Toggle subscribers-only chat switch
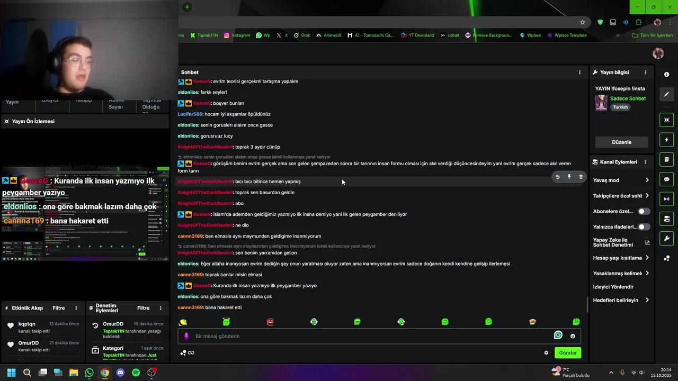Screen dimensions: 678x381 coord(644,211)
